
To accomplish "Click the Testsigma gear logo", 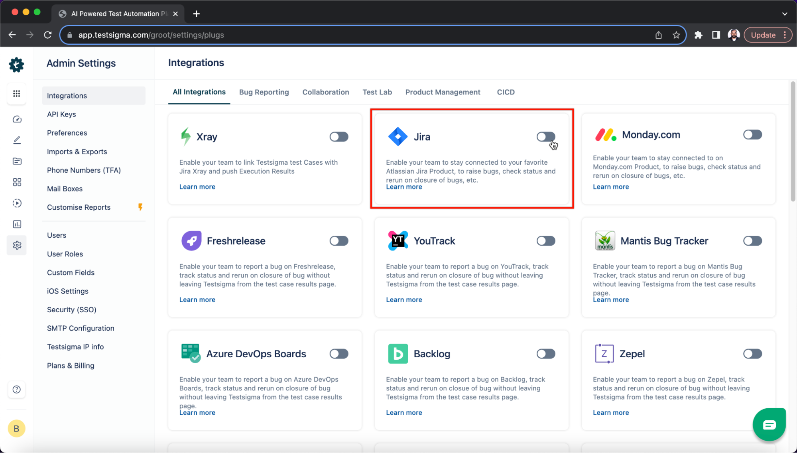I will coord(16,65).
